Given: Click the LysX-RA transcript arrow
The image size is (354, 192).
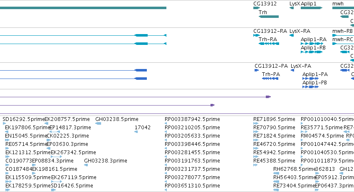Looking at the screenshot, I should (292, 35).
